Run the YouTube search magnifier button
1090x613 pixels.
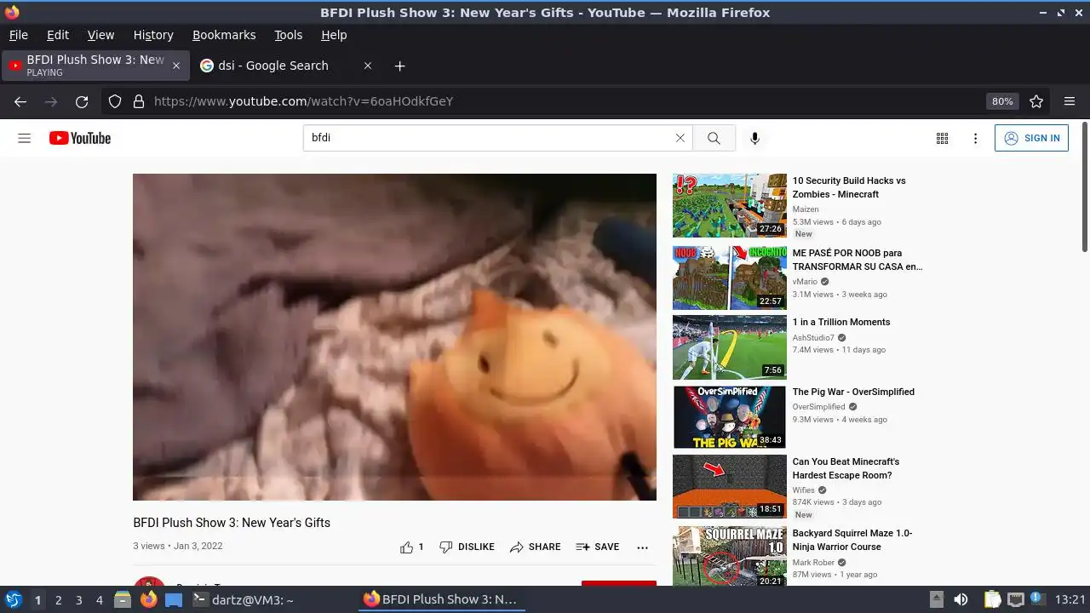tap(714, 138)
